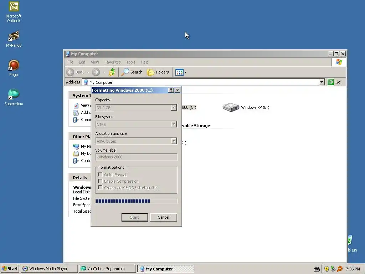This screenshot has width=365, height=274.
Task: Toggle the Folders pane
Action: pos(158,72)
